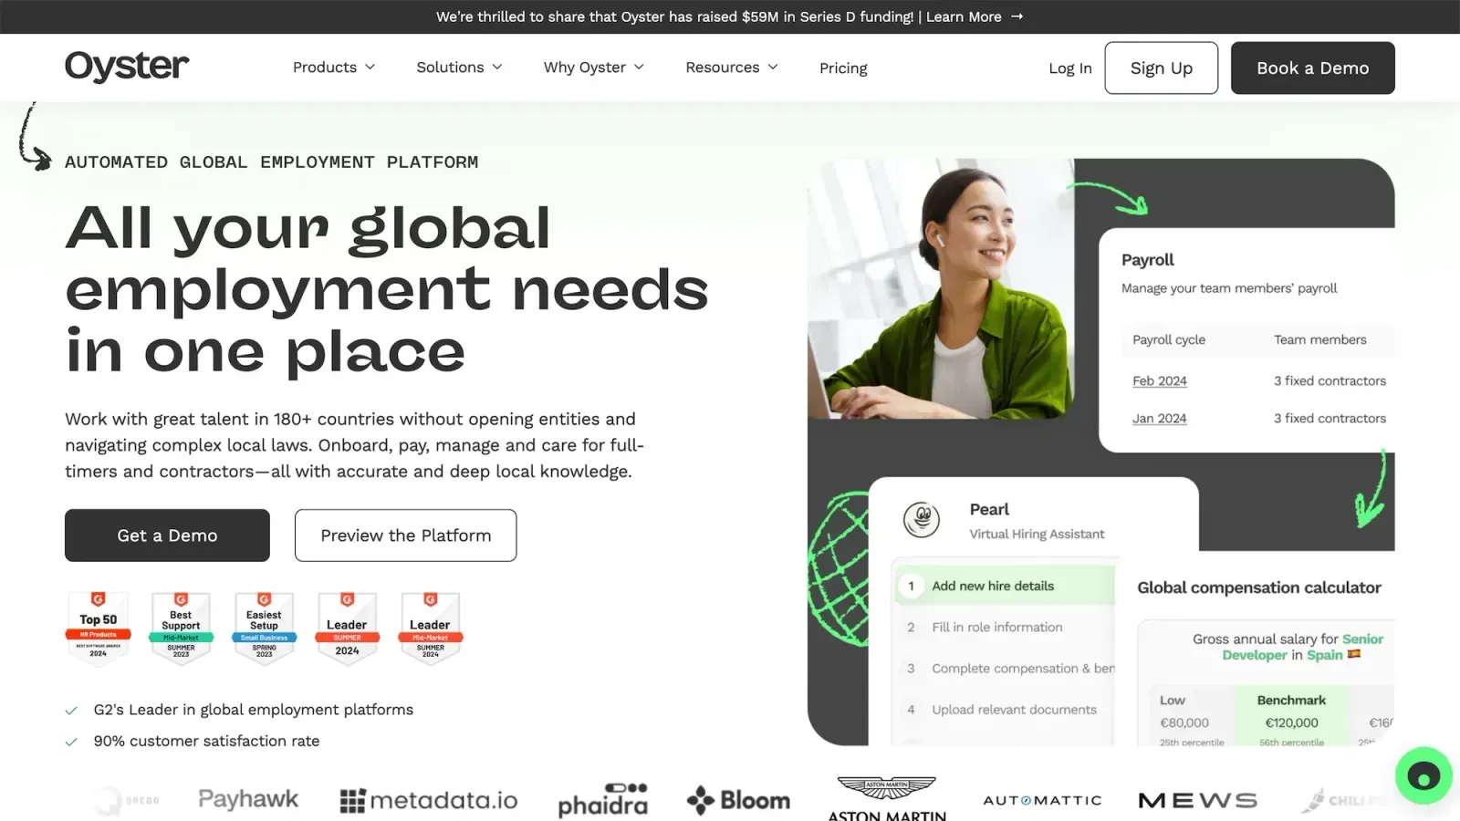Click the Spain flag icon

tap(1354, 654)
